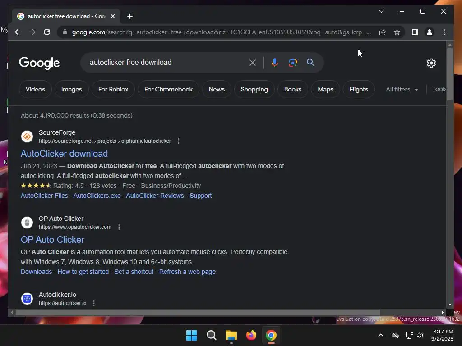Click the Chrome taskbar icon
This screenshot has height=346, width=462.
click(x=271, y=335)
